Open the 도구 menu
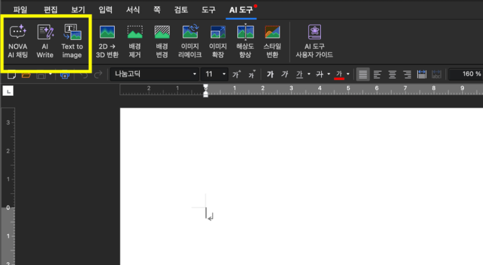Viewport: 483px width, 265px height. 208,10
